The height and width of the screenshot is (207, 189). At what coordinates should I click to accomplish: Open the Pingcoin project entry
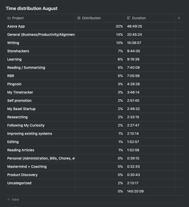tap(14, 84)
